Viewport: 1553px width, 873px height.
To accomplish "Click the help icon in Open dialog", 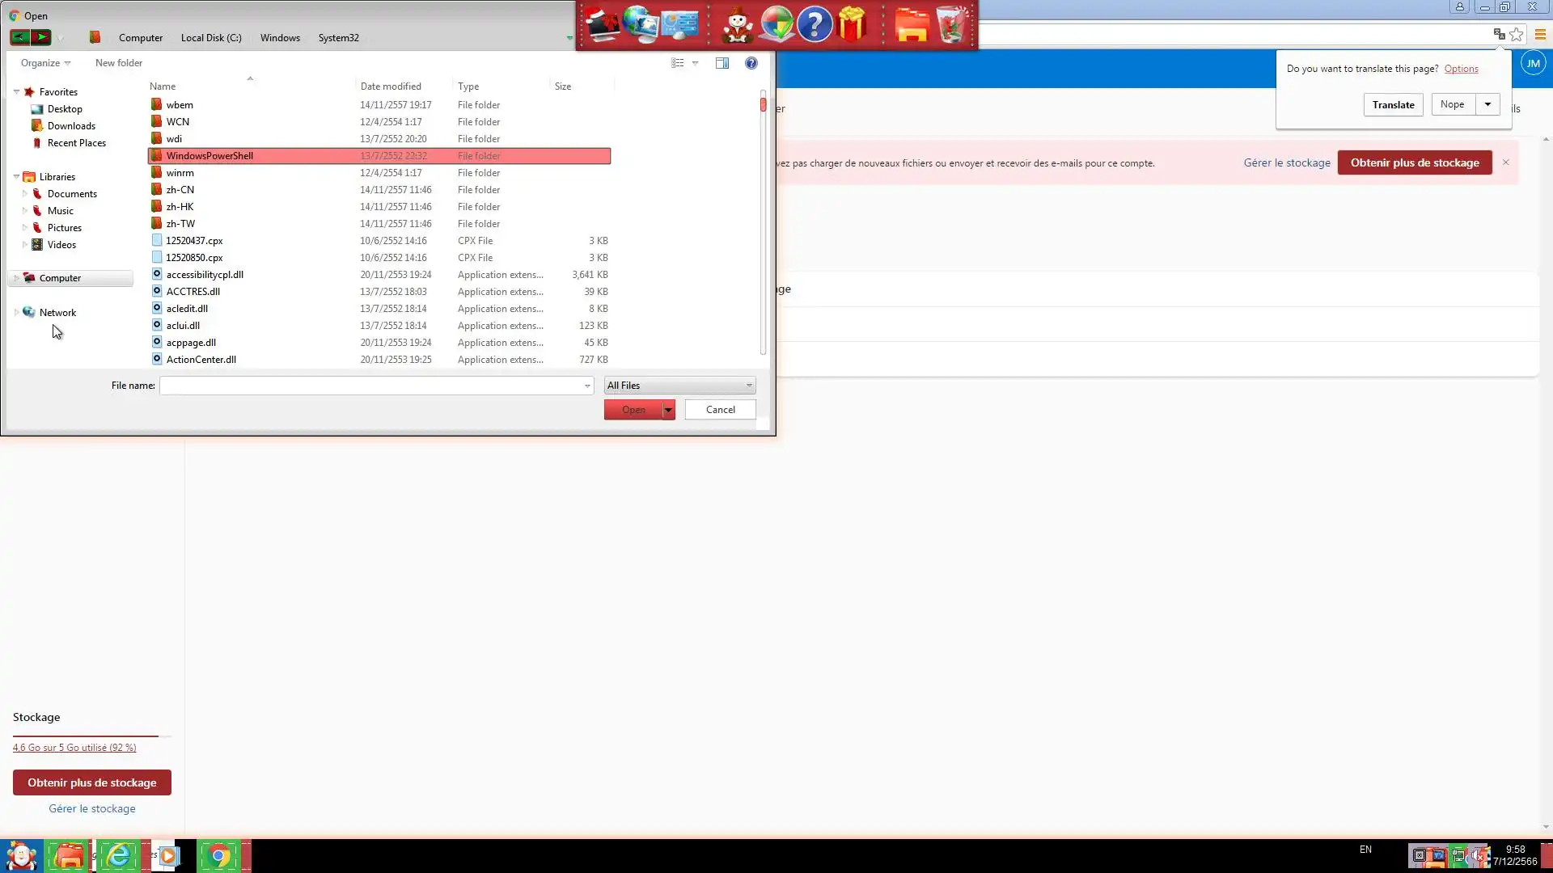I will click(x=751, y=63).
